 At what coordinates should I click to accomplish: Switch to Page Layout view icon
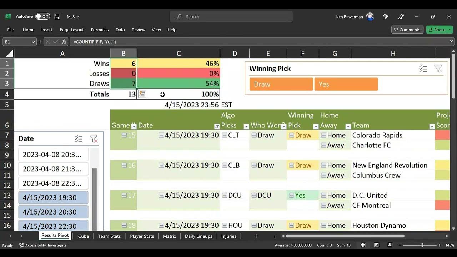coord(377,245)
